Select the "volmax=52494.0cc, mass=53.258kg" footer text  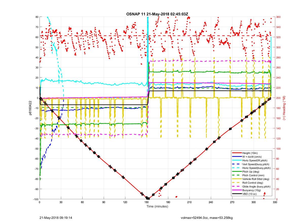click(206, 217)
